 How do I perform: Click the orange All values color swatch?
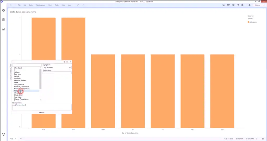pos(248,22)
